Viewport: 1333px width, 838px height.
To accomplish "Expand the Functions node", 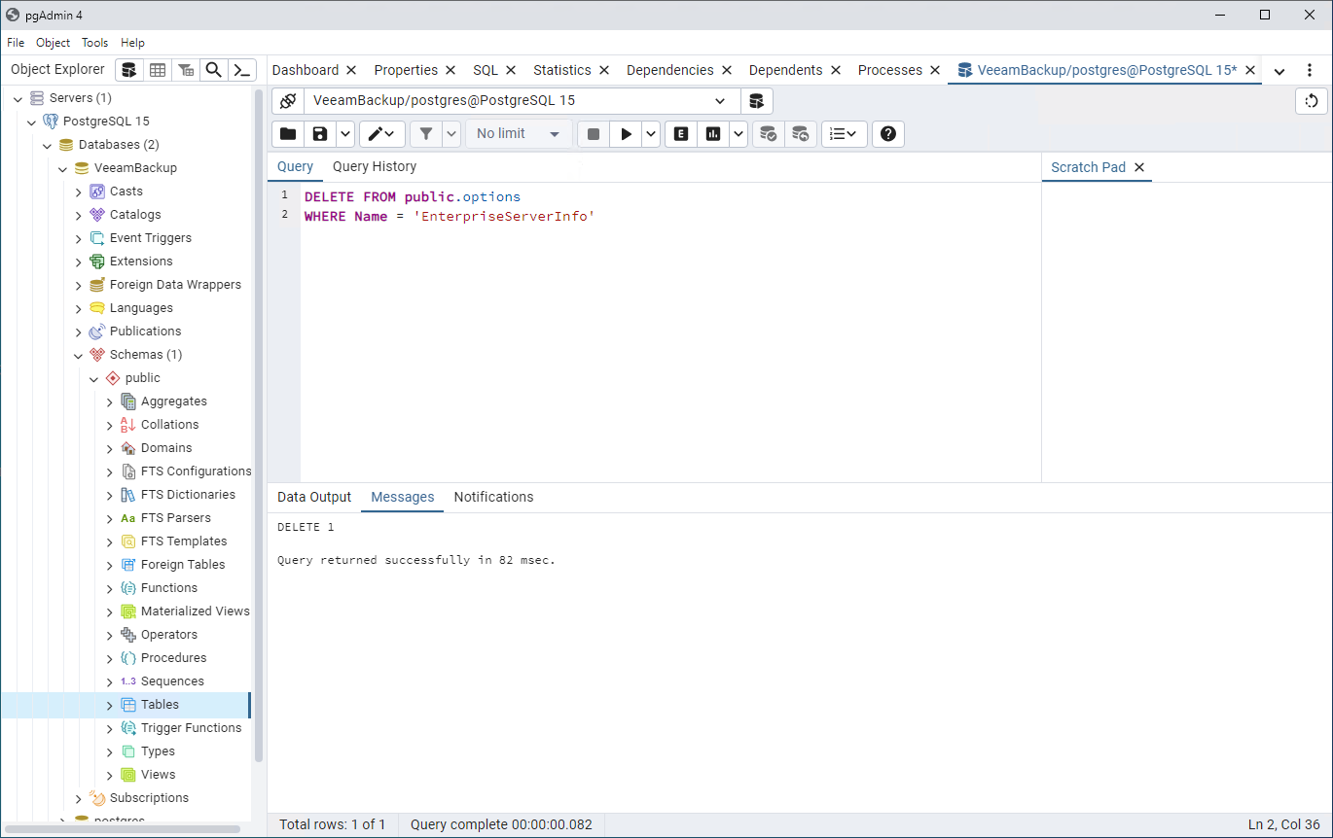I will pyautogui.click(x=110, y=588).
